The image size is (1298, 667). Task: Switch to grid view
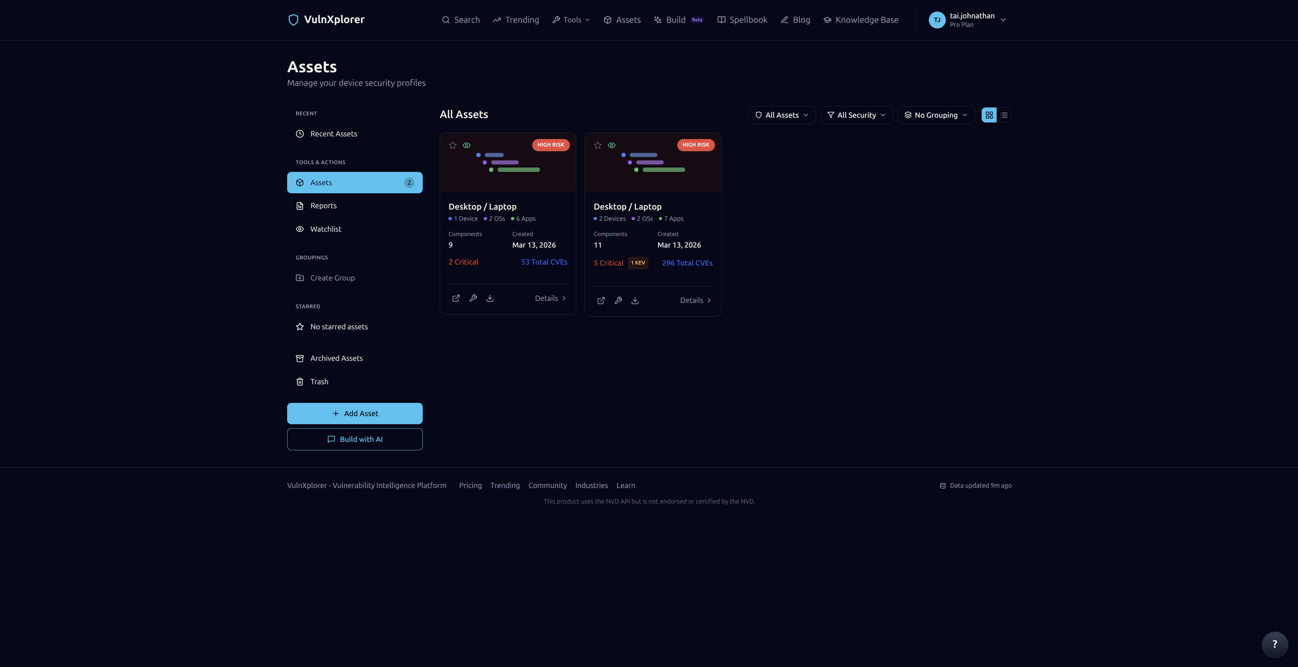pyautogui.click(x=989, y=115)
